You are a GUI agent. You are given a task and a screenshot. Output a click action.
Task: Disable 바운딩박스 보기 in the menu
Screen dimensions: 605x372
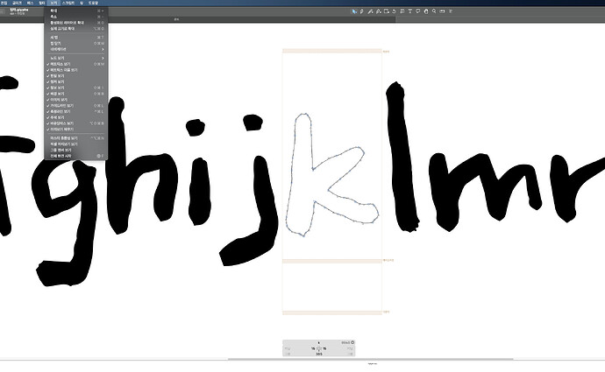(65, 124)
